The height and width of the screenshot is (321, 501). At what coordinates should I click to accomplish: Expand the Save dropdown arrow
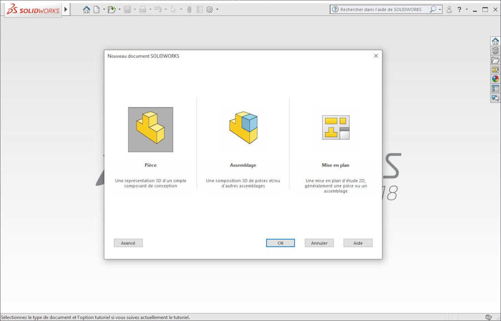[135, 10]
